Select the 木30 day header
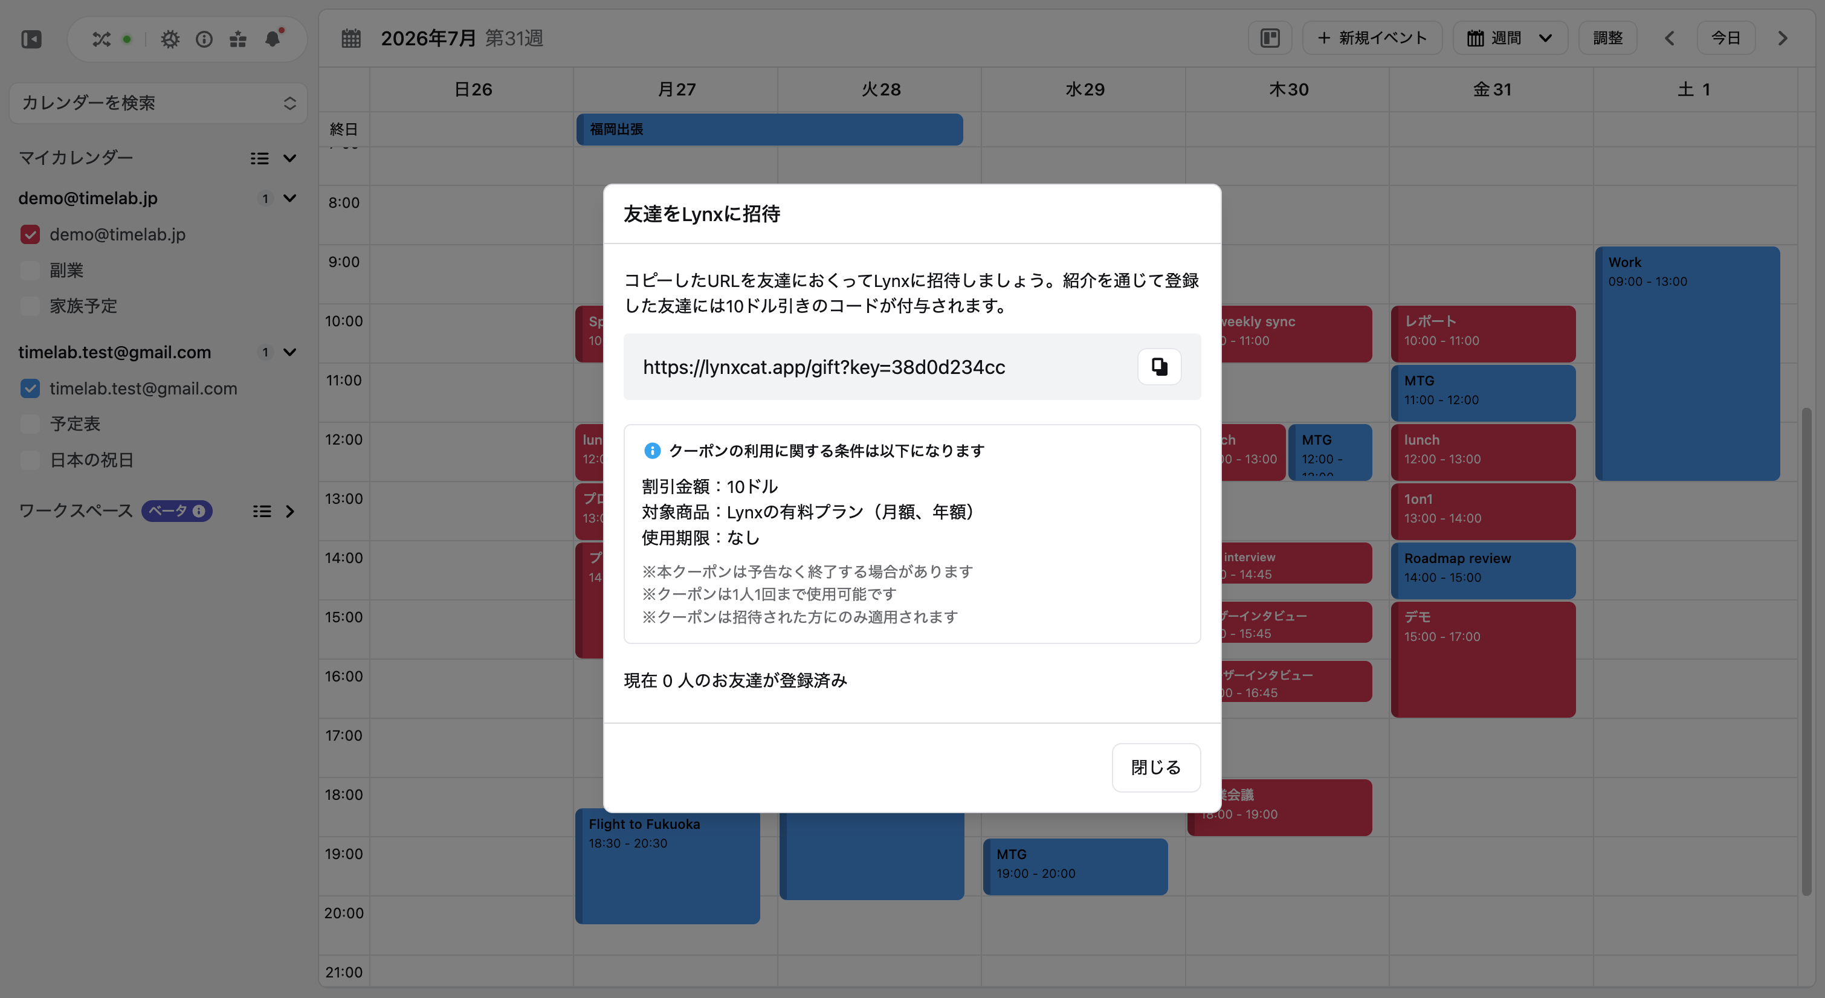This screenshot has height=998, width=1825. (1289, 89)
